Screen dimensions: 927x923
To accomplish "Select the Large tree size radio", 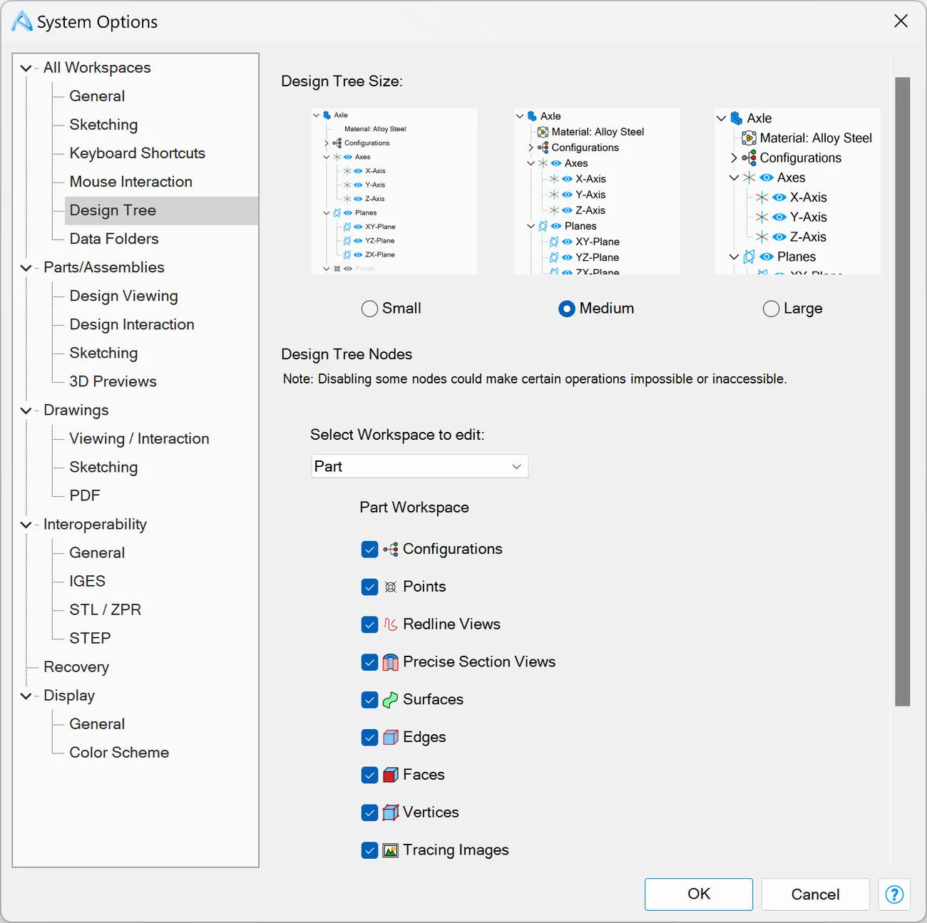I will [771, 309].
